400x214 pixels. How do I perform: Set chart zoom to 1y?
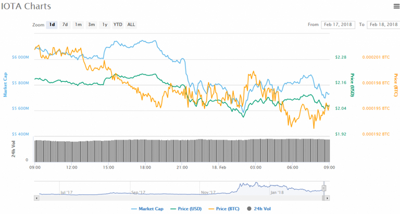[105, 25]
